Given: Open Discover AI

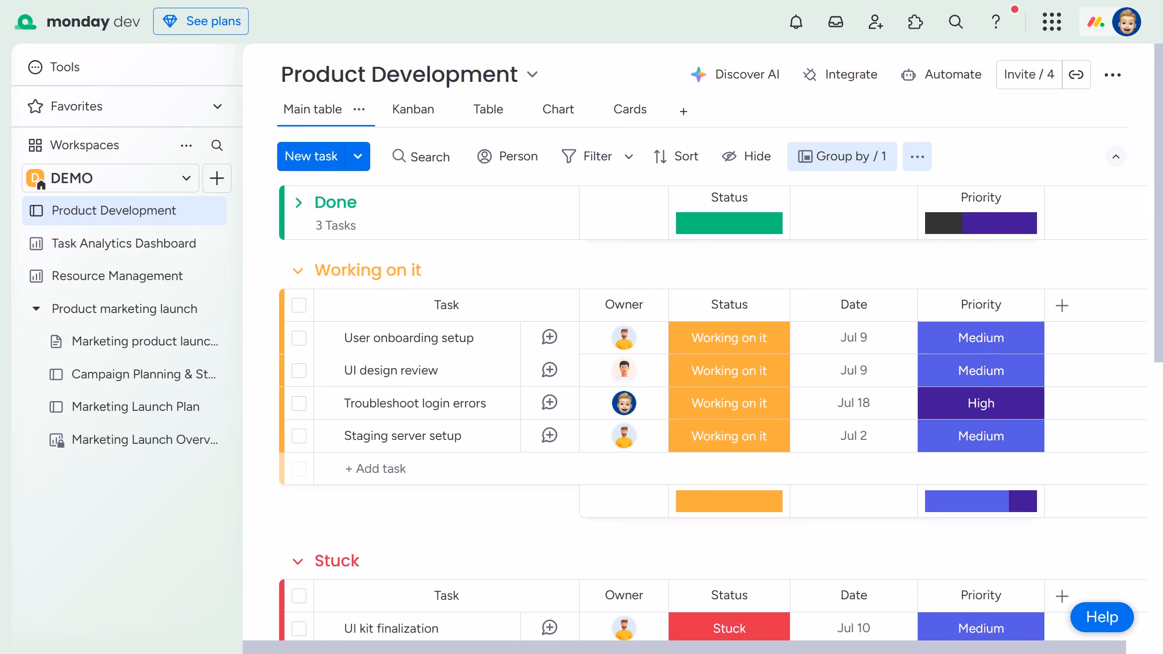Looking at the screenshot, I should [x=735, y=75].
